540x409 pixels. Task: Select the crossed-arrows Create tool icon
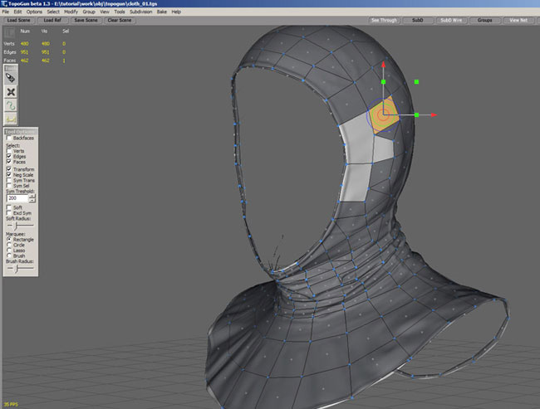(11, 92)
